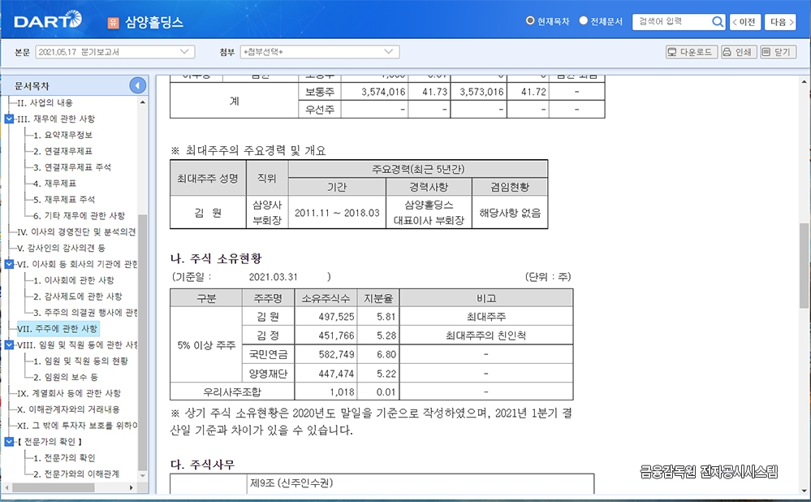Click the magnifier search icon
This screenshot has height=502, width=811.
718,22
